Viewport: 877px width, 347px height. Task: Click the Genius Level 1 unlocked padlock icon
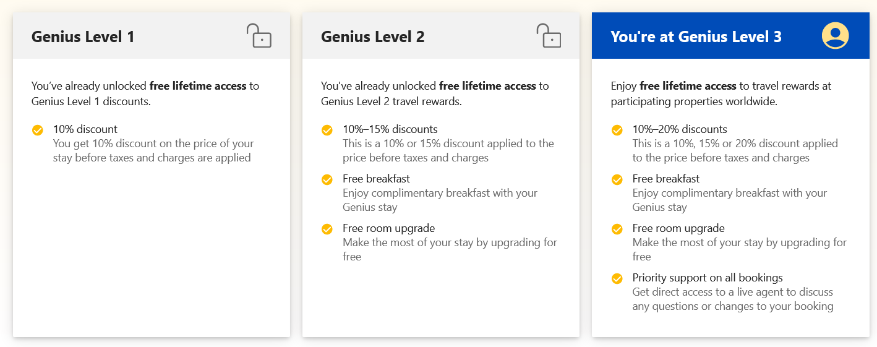coord(259,36)
